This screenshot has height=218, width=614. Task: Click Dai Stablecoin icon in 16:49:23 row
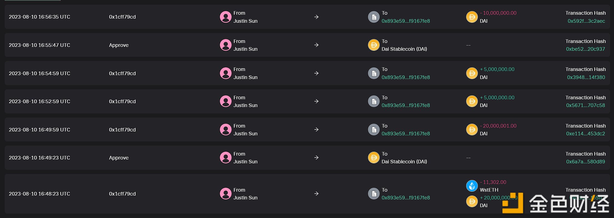[374, 158]
